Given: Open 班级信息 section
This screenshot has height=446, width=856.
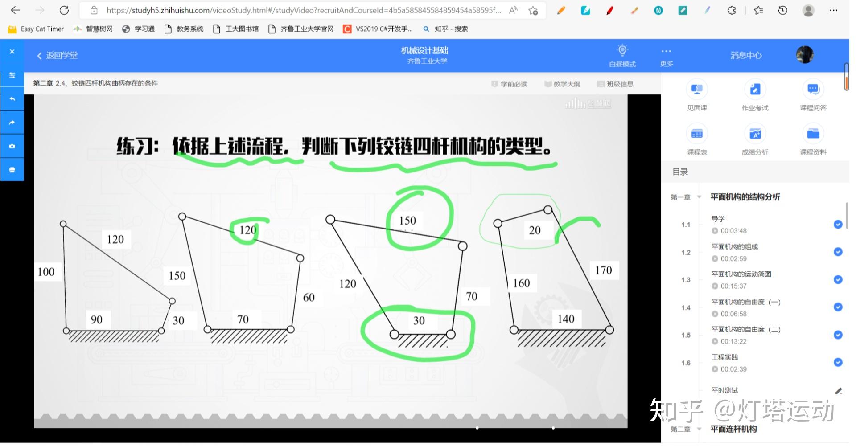Looking at the screenshot, I should pos(616,84).
